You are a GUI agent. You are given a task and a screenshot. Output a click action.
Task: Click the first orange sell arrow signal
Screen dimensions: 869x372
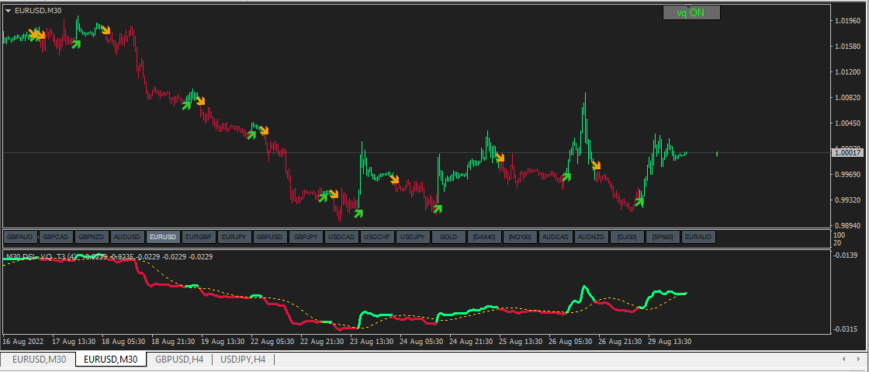click(36, 35)
